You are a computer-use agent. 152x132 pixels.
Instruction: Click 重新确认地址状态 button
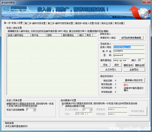point(134,80)
